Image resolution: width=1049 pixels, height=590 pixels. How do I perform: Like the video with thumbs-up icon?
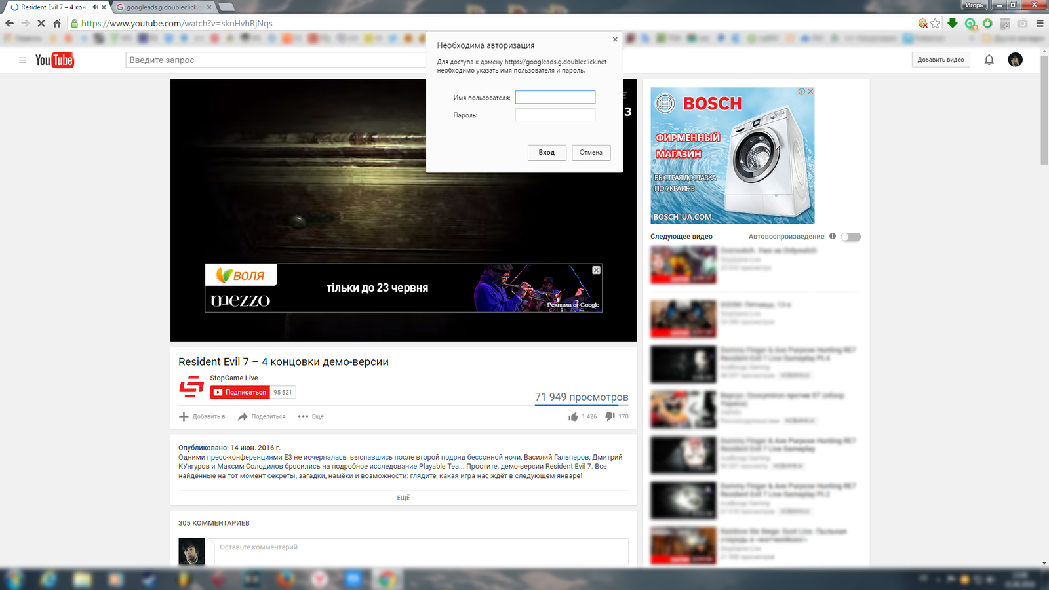tap(573, 416)
